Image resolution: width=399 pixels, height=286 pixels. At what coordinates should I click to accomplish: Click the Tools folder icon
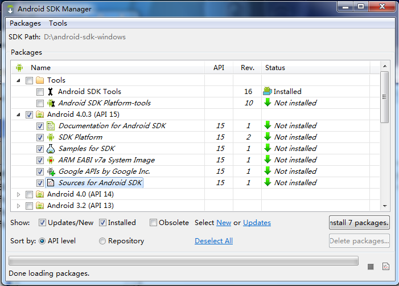tap(40, 80)
